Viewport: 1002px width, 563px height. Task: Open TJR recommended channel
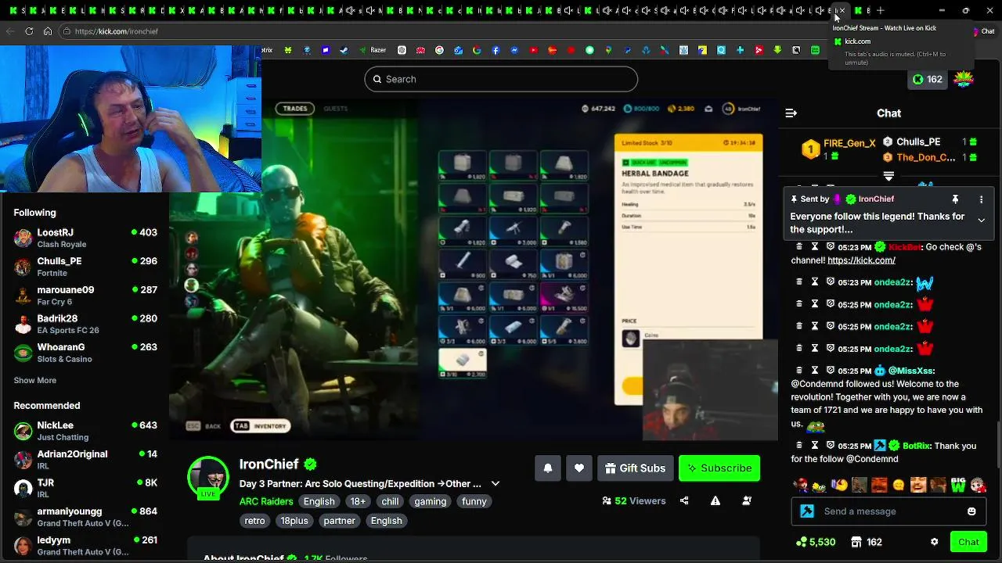[x=85, y=488]
